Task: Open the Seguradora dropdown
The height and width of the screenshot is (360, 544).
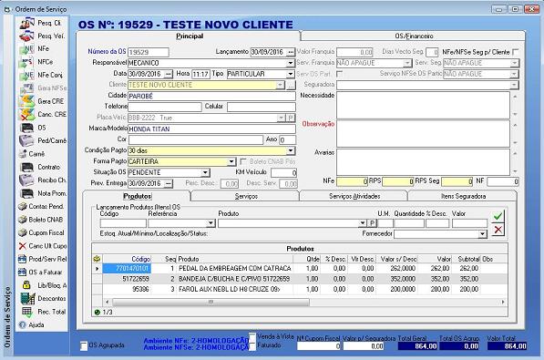Action: coord(514,85)
